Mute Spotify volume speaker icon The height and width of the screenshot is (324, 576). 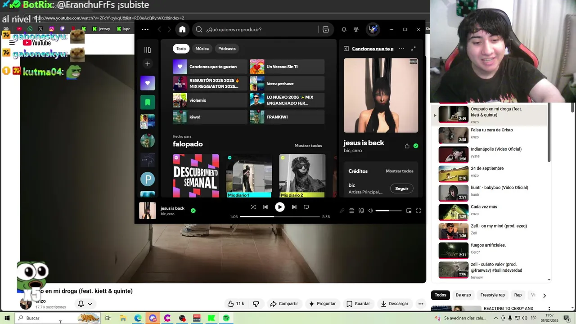point(371,211)
